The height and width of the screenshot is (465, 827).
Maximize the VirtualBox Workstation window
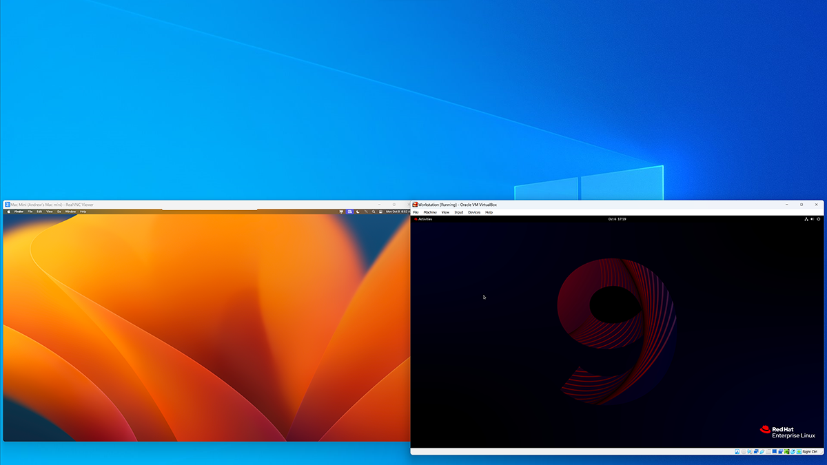click(x=802, y=205)
